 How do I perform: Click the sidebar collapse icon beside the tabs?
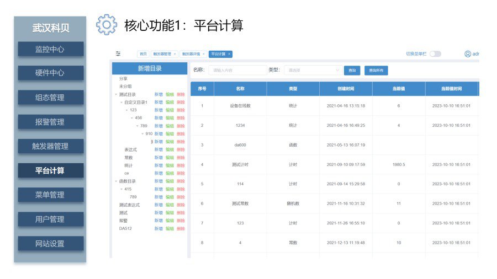118,54
